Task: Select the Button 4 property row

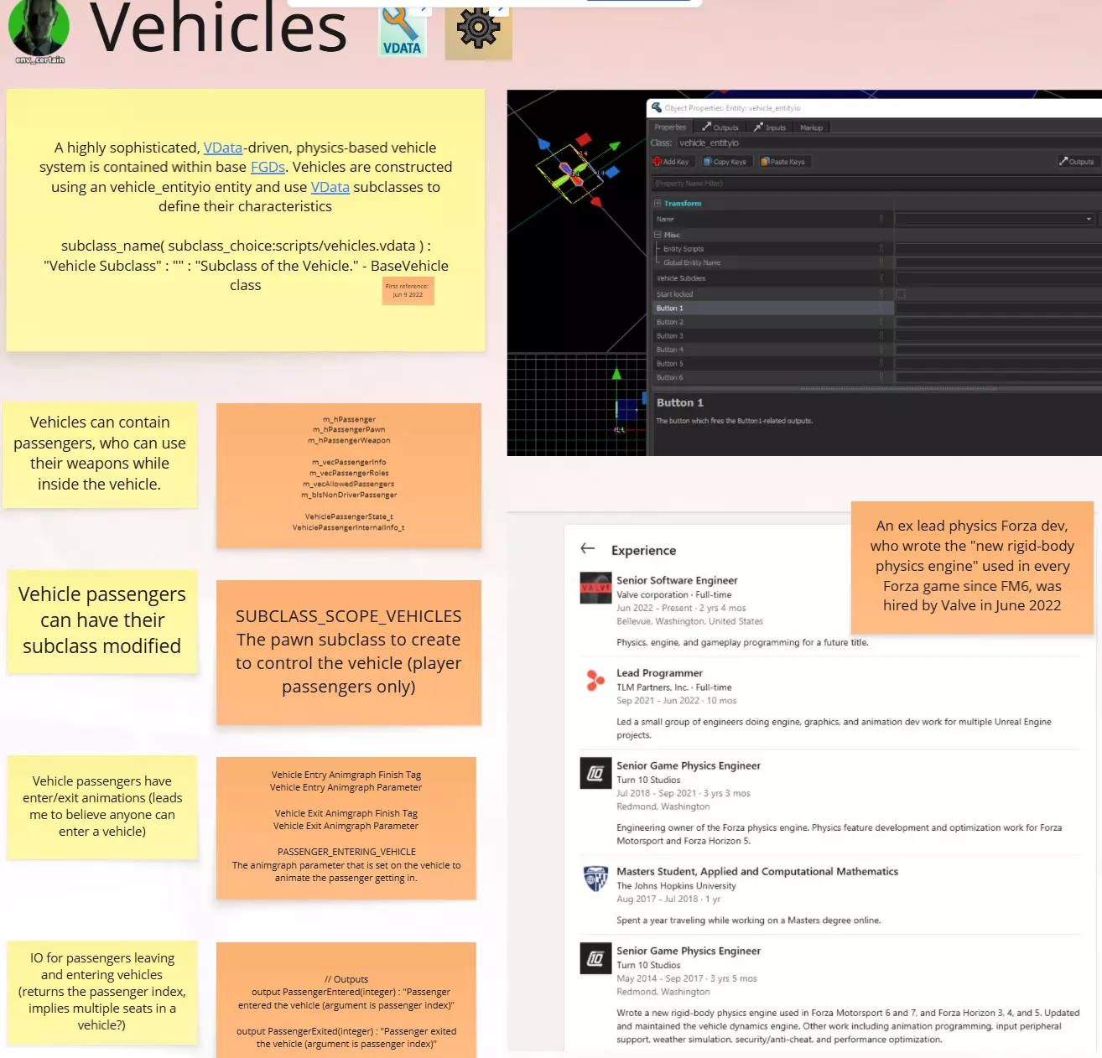Action: (x=773, y=350)
